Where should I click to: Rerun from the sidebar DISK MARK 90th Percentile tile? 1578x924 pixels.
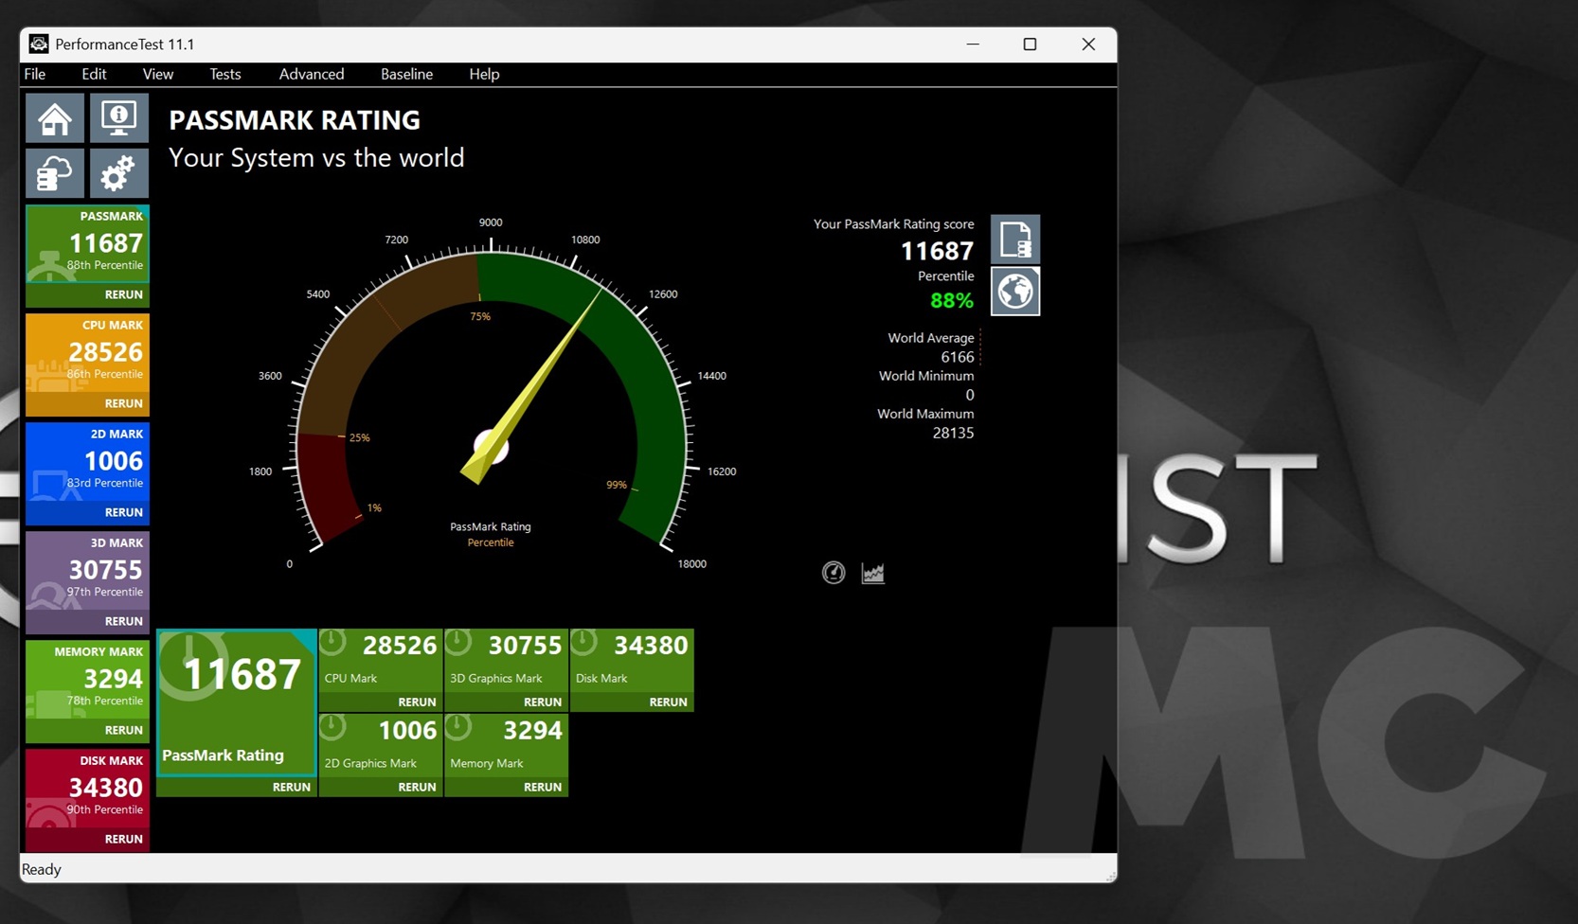click(x=124, y=839)
